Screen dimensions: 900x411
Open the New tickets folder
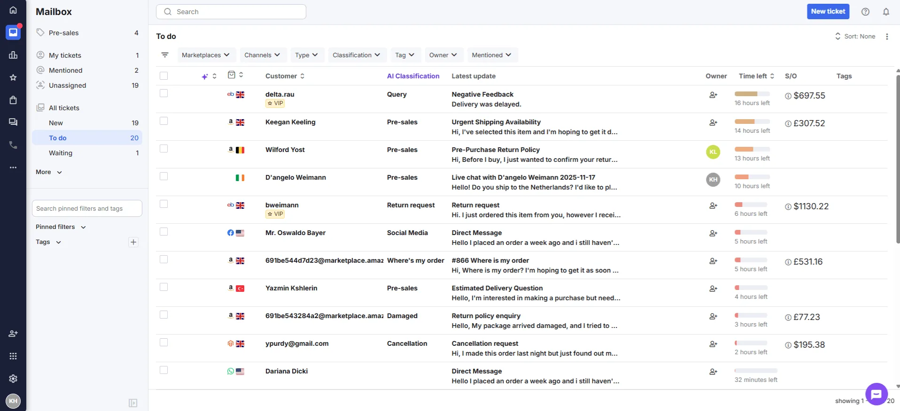tap(87, 123)
